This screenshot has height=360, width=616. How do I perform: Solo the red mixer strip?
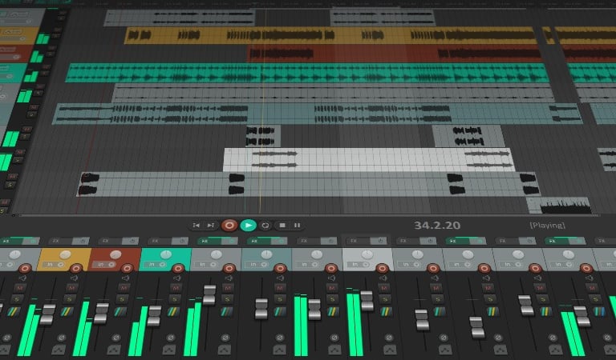[122, 299]
